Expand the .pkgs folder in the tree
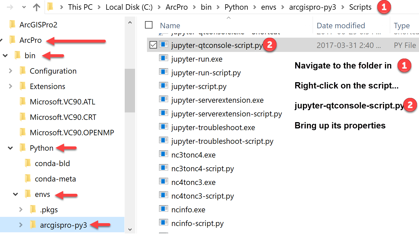This screenshot has width=419, height=234. click(21, 209)
